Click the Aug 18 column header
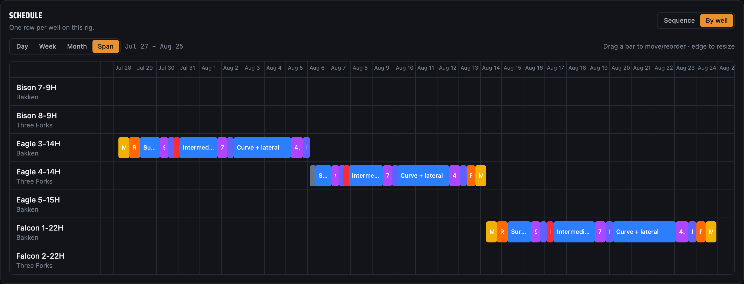Screen dimensions: 744x284 577,68
